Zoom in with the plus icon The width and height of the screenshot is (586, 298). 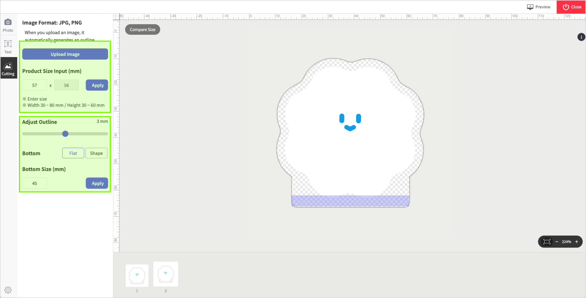[577, 242]
